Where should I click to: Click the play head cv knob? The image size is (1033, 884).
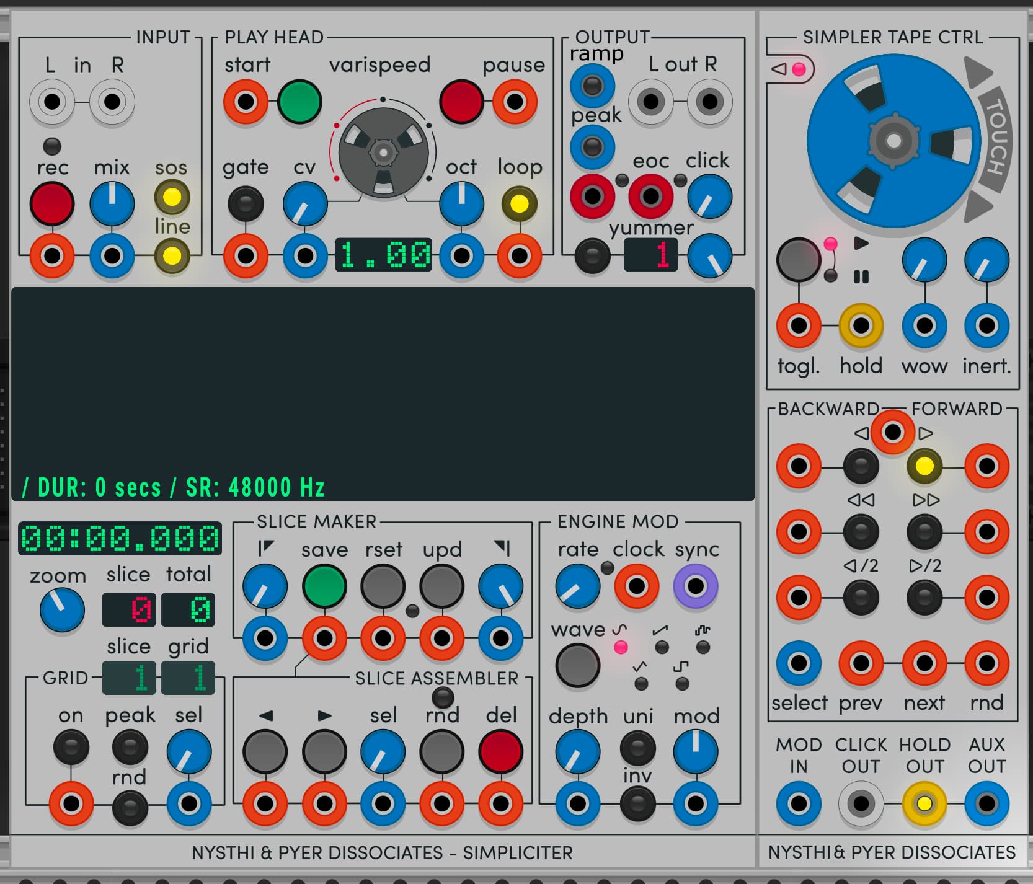point(305,204)
